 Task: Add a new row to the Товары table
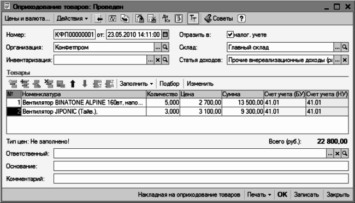click(x=13, y=84)
